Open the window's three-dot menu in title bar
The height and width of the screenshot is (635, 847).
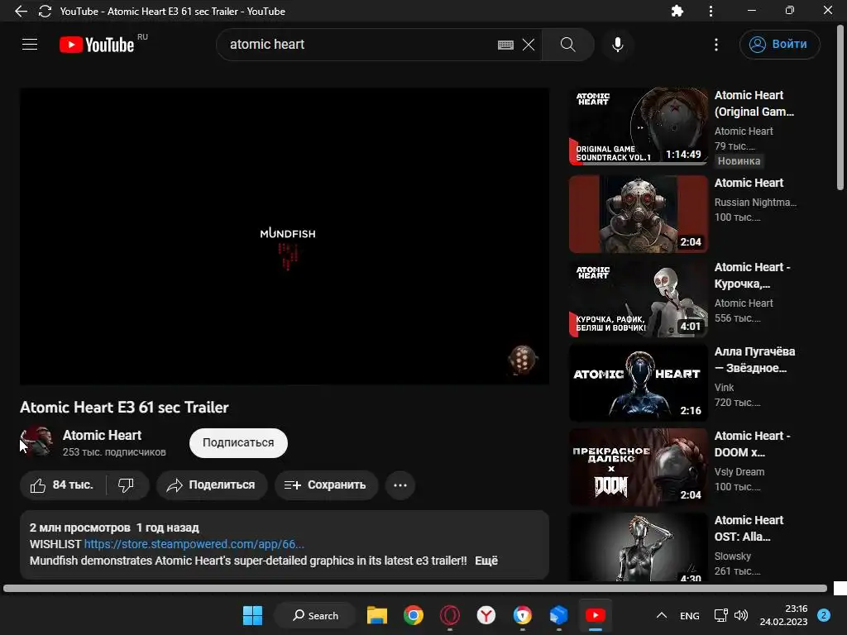711,11
